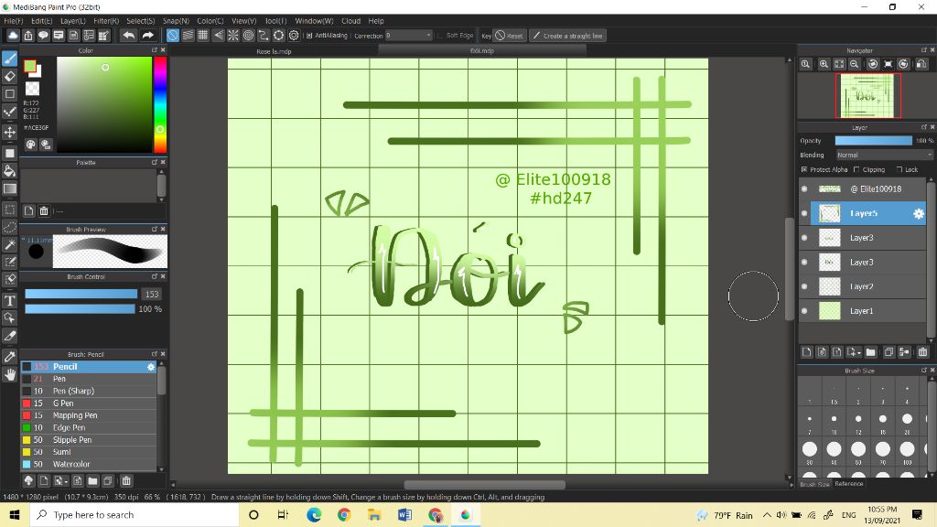Select the Bucket fill tool
Image resolution: width=937 pixels, height=527 pixels.
click(9, 171)
